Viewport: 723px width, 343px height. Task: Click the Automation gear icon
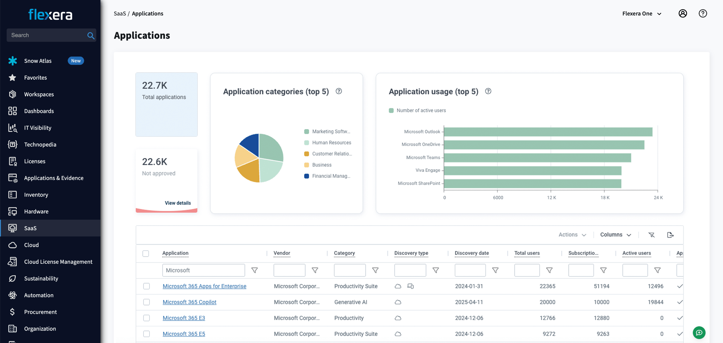pos(12,295)
